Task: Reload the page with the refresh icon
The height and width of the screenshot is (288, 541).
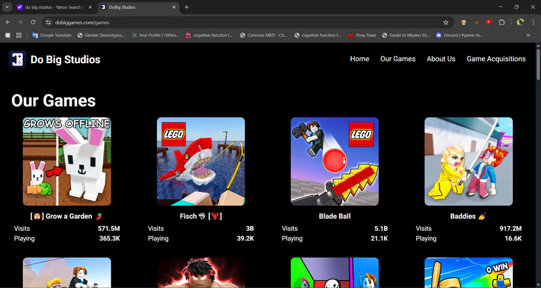Action: coord(33,22)
